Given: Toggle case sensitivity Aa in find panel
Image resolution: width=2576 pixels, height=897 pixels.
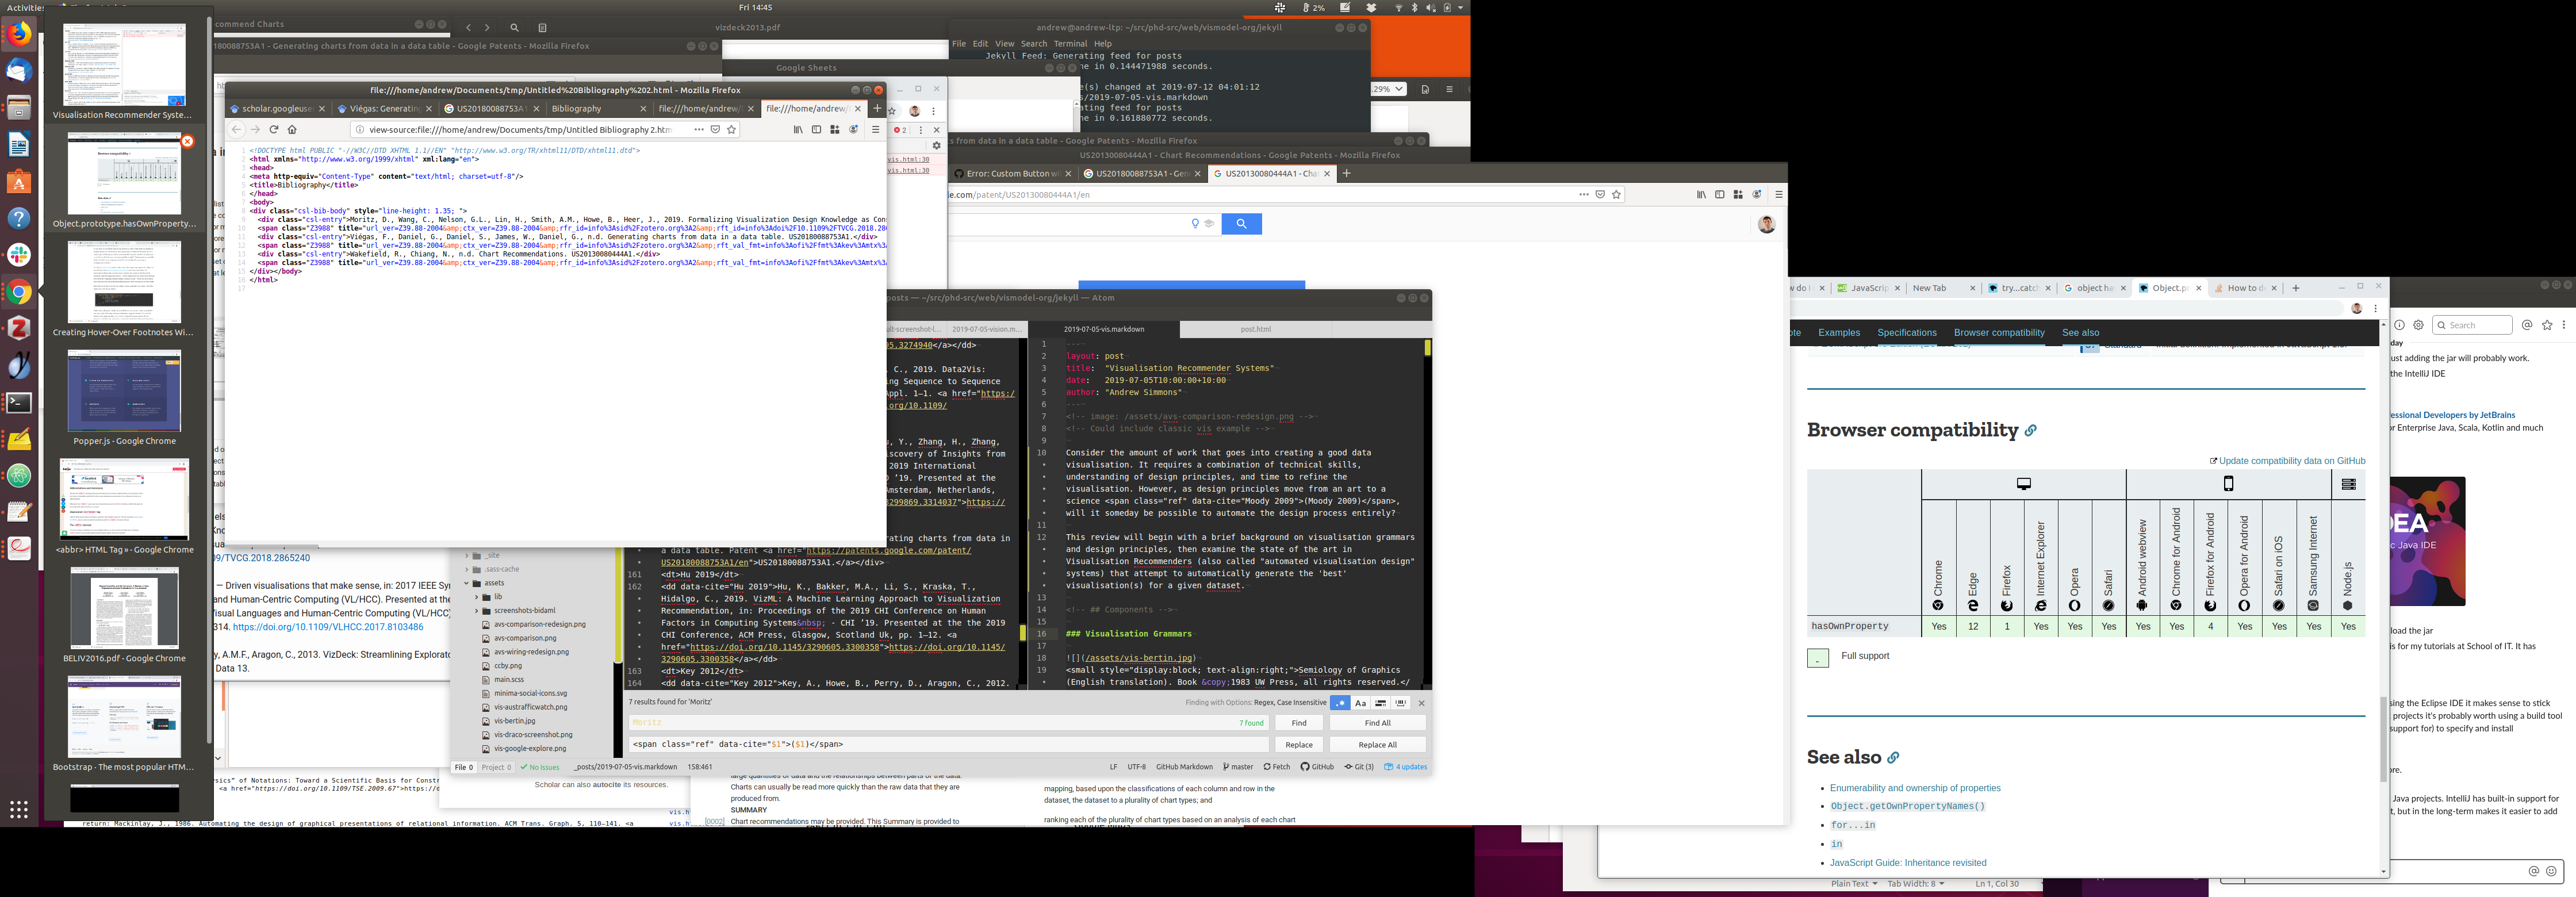Looking at the screenshot, I should pos(1360,703).
